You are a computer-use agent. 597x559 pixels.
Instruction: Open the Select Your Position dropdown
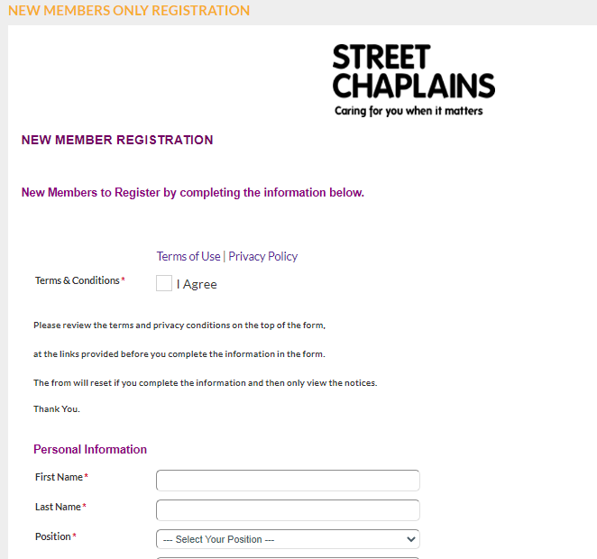(288, 539)
